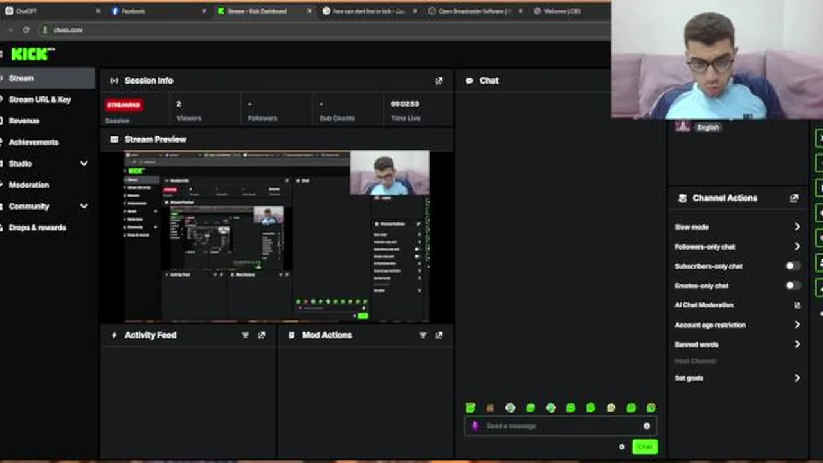The height and width of the screenshot is (463, 823).
Task: Select the first green emote
Action: coord(470,408)
